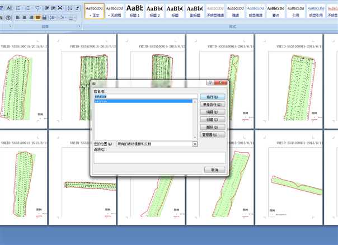Select the 正文 style
The width and height of the screenshot is (338, 245).
coord(94,11)
